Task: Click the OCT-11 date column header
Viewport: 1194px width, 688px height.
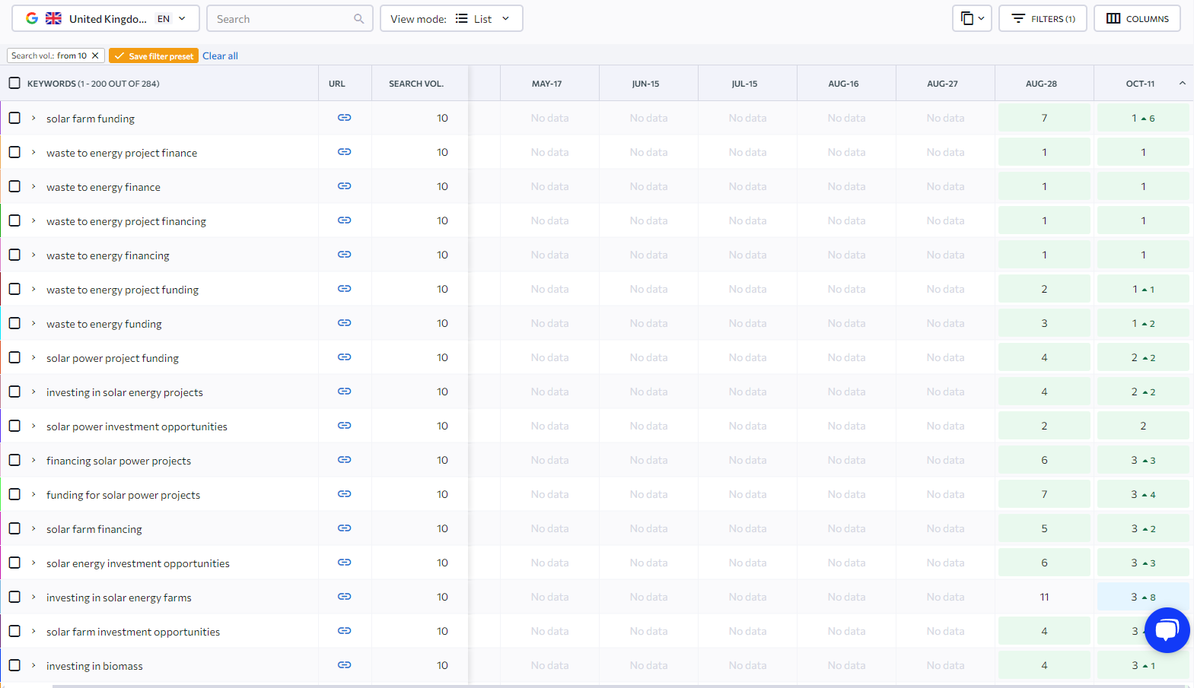Action: coord(1139,84)
